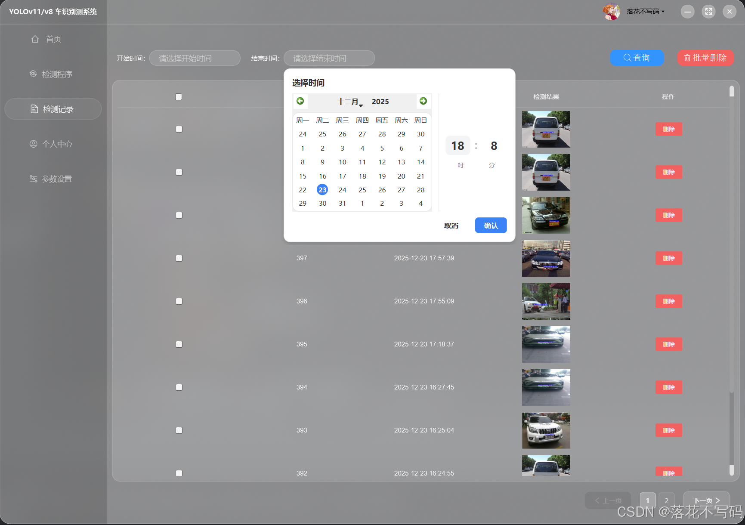Check the box for record 396
The image size is (745, 525).
pos(179,301)
